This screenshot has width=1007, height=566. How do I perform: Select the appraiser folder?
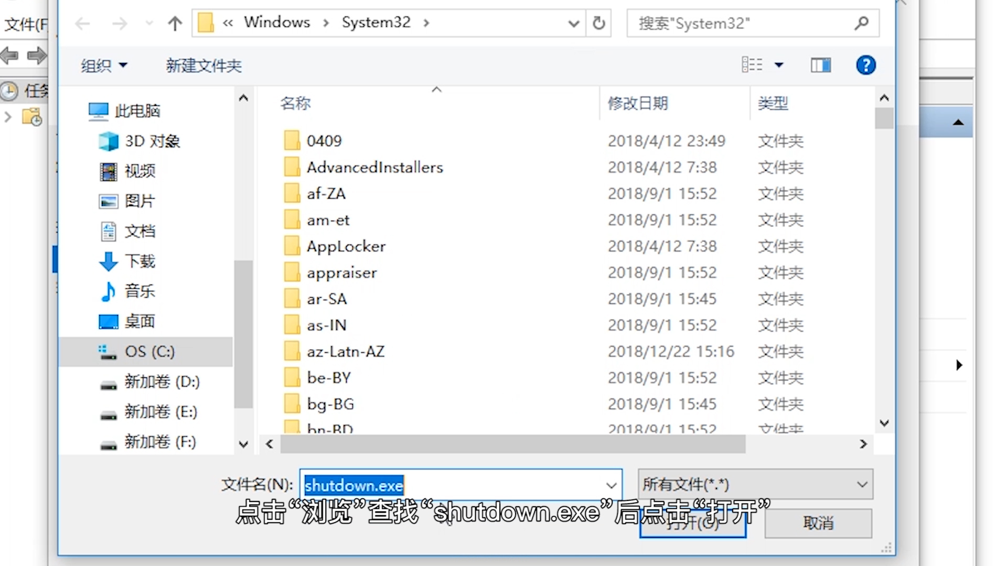[x=342, y=273]
